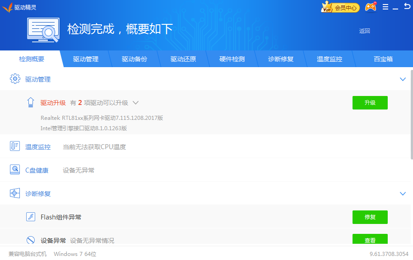The width and height of the screenshot is (413, 260).
Task: Click the 查看 button for 设备异常
Action: click(x=370, y=239)
